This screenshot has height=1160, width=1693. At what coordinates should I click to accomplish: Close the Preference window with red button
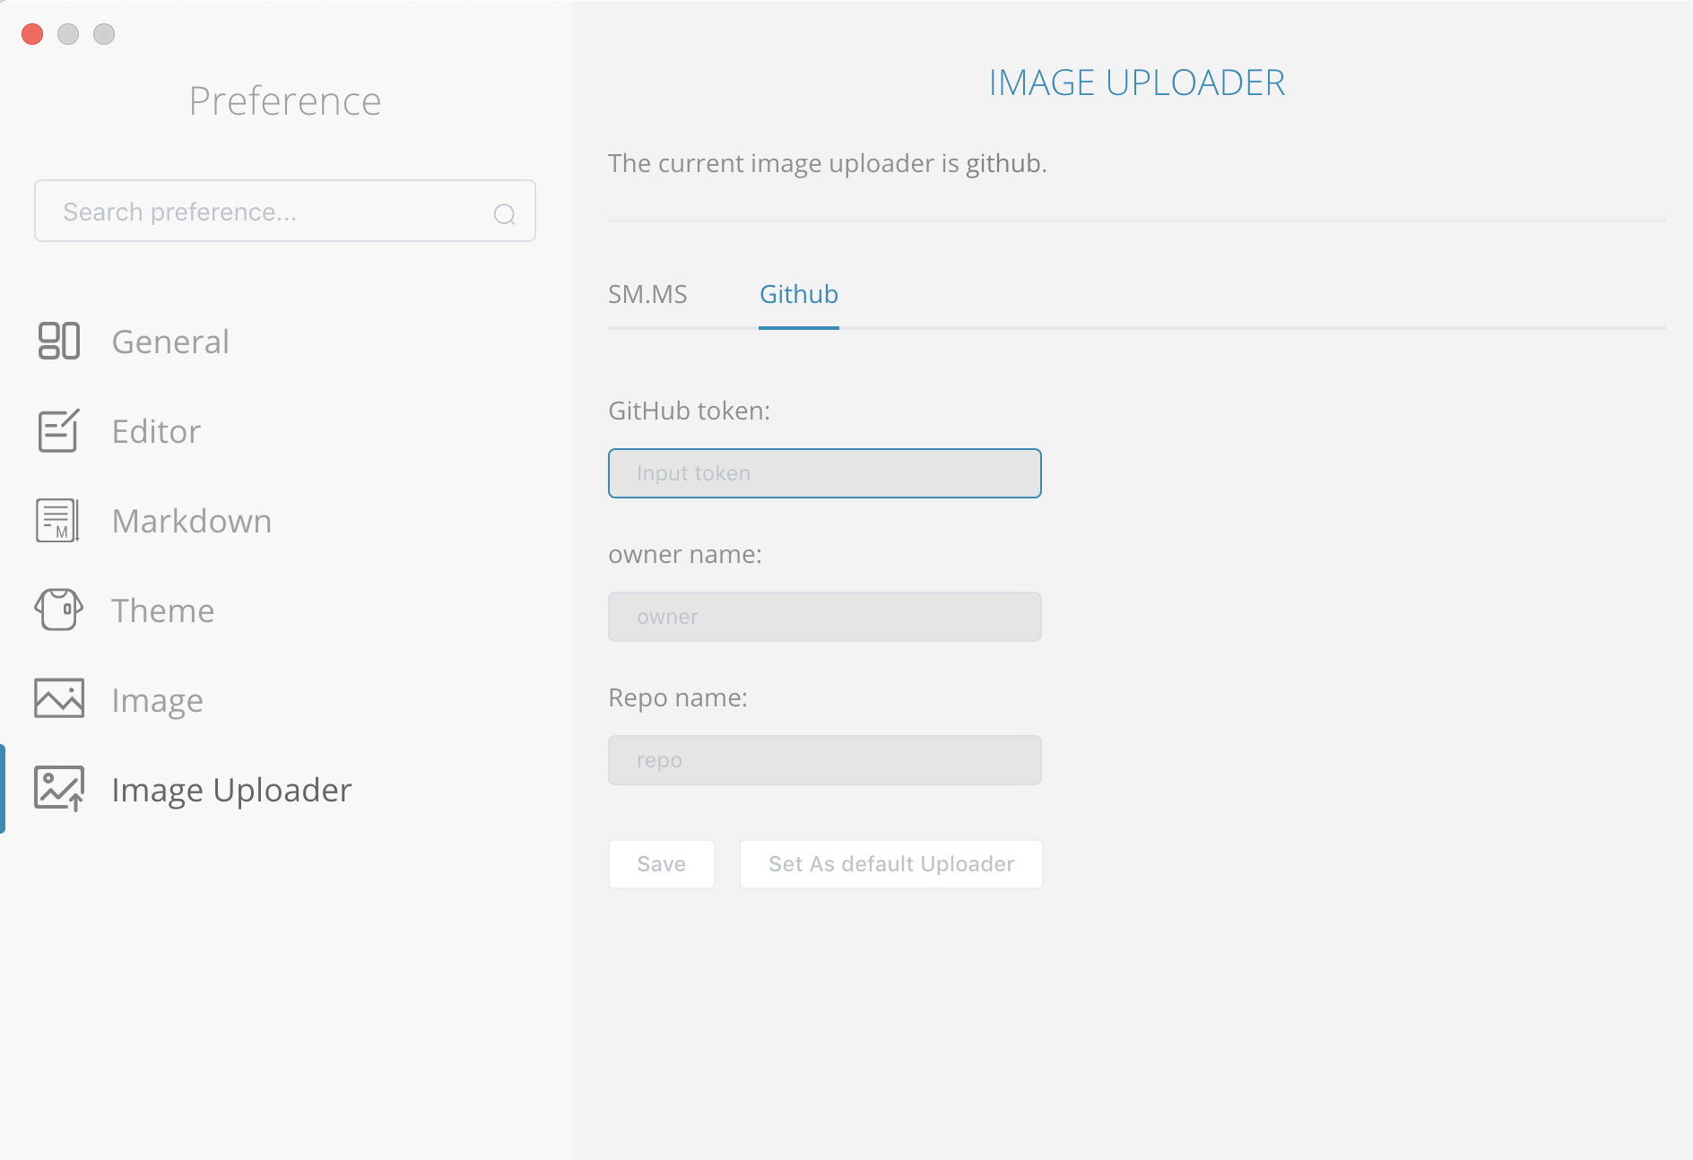[32, 34]
